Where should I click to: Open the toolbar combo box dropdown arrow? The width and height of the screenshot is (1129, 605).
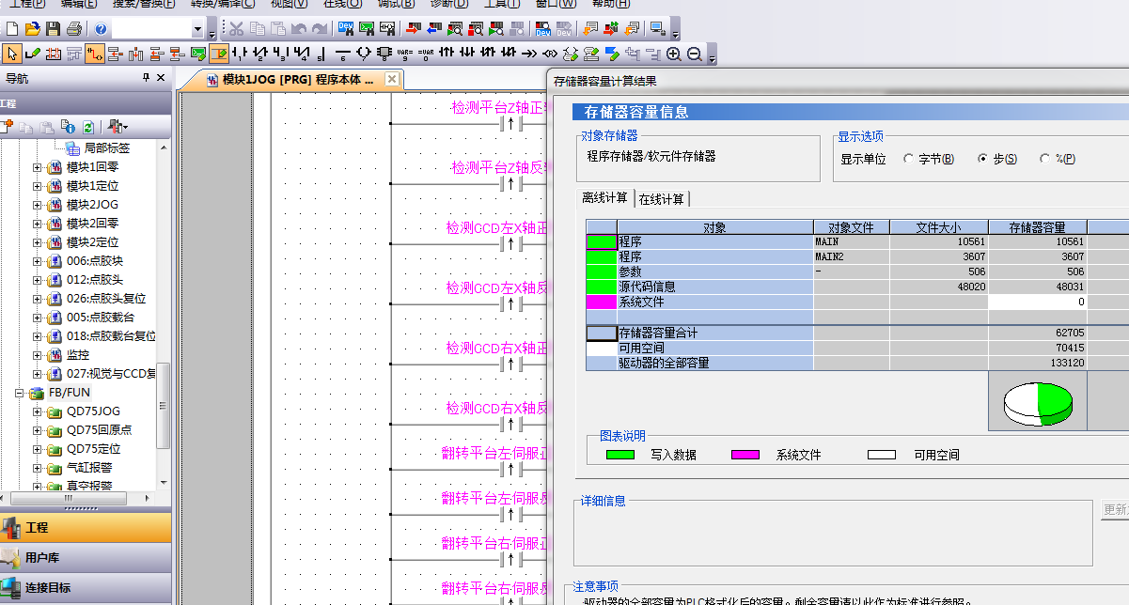tap(197, 29)
